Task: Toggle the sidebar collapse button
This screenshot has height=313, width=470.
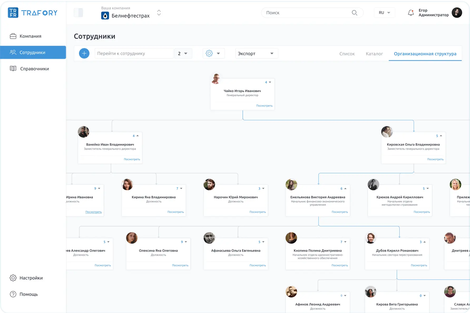Action: (78, 13)
